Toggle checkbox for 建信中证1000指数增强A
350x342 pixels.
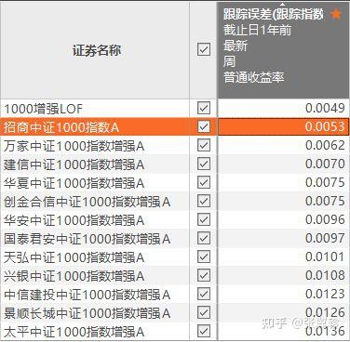[204, 164]
